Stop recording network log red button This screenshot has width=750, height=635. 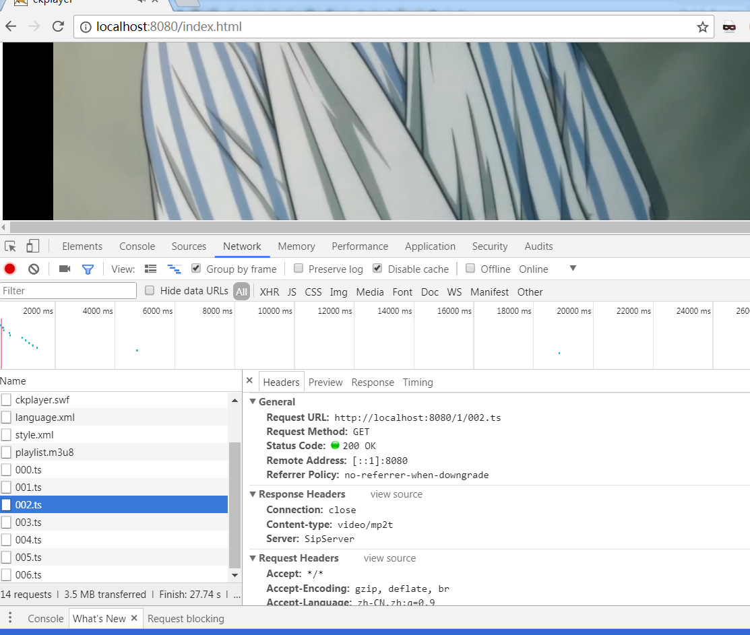tap(9, 269)
